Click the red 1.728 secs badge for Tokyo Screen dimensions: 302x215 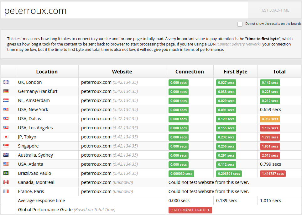click(270, 137)
